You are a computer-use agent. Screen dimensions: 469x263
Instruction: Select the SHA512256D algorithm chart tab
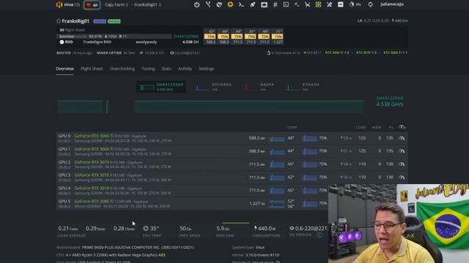(x=161, y=87)
